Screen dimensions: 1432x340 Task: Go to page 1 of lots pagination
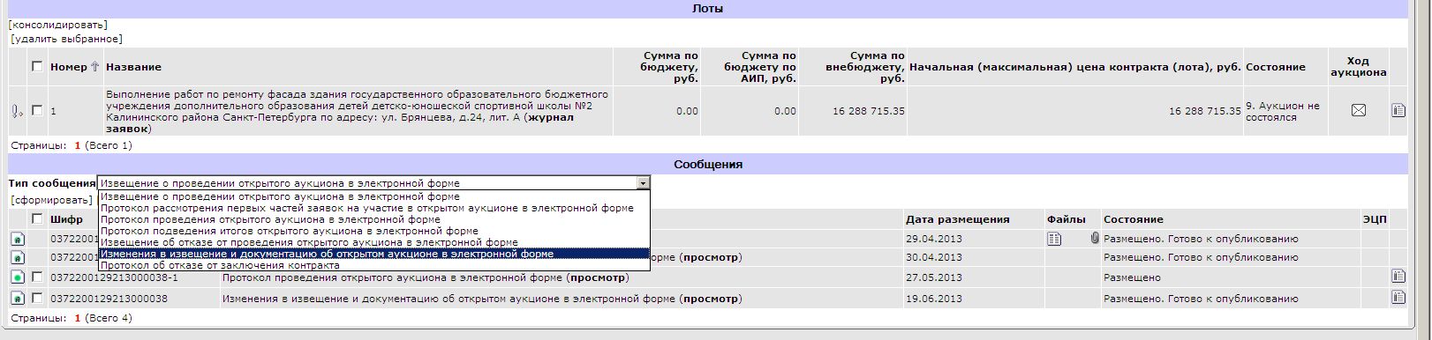click(78, 145)
